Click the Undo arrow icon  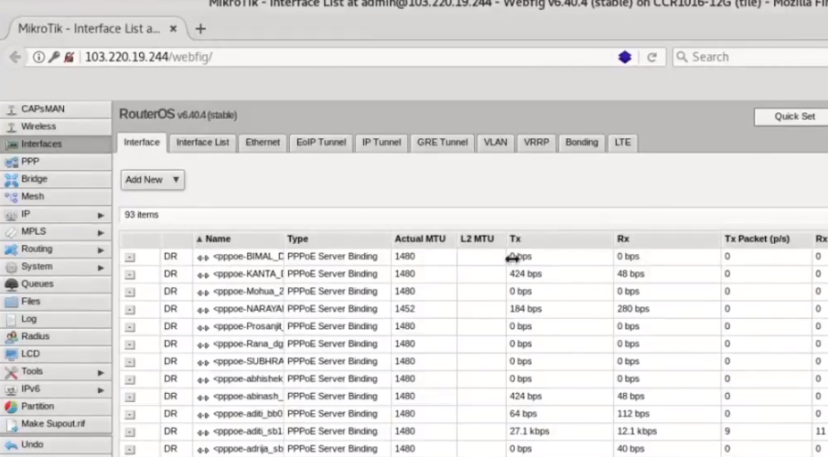[11, 445]
